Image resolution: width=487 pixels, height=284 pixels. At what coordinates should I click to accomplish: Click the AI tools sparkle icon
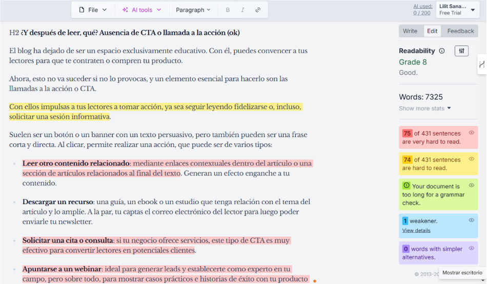pos(125,10)
